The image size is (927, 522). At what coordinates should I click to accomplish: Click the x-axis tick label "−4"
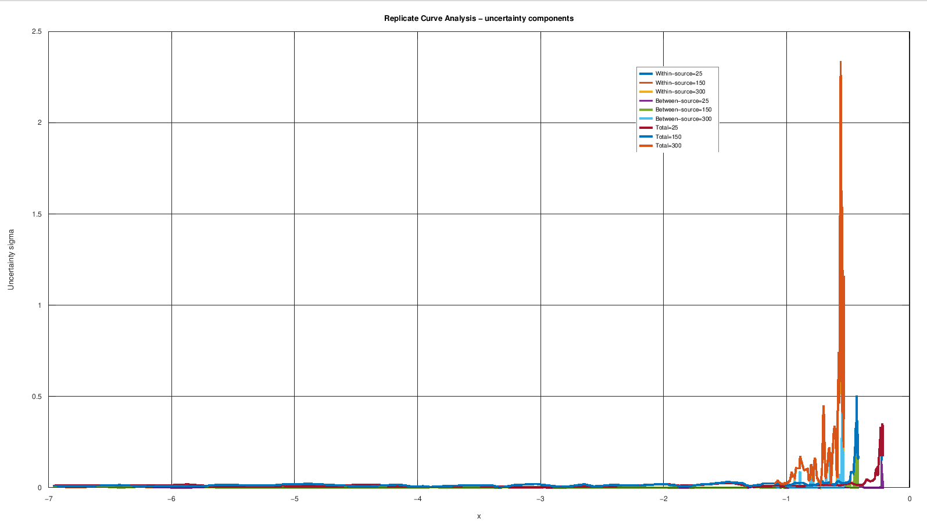tap(417, 499)
